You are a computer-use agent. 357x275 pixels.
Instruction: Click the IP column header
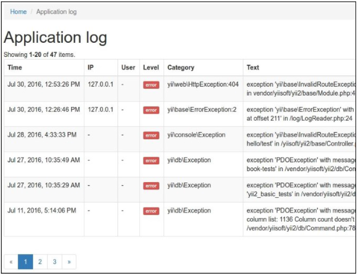tap(91, 67)
